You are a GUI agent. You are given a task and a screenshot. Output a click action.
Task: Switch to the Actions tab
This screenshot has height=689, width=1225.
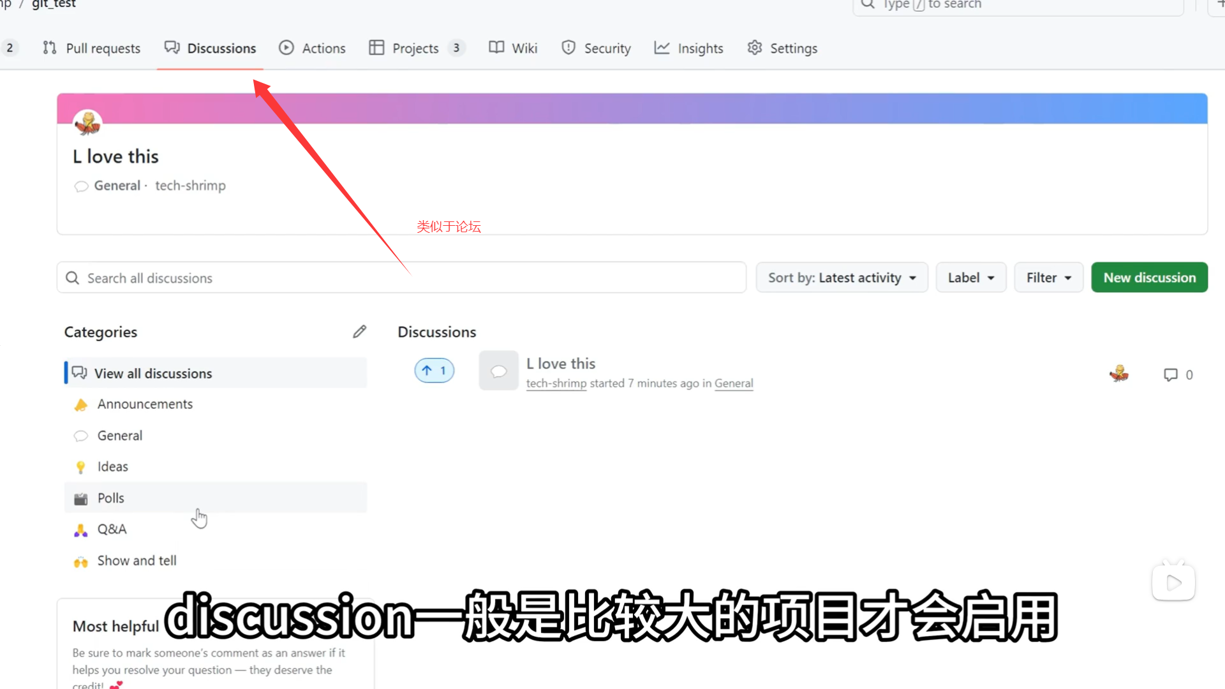pos(313,48)
